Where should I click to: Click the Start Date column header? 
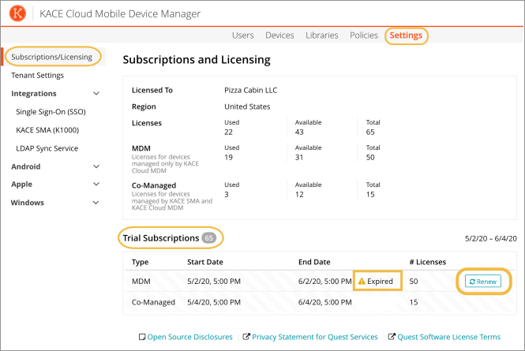tap(205, 262)
